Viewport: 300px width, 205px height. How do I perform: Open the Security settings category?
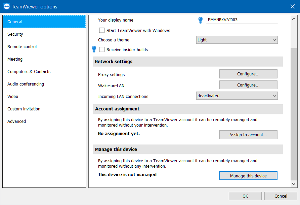(44, 34)
